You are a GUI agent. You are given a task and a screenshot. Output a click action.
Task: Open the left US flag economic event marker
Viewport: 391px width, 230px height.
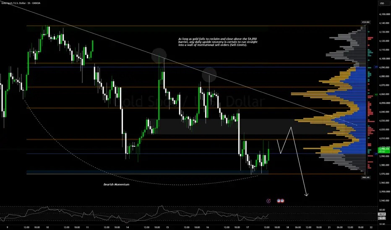click(x=279, y=201)
